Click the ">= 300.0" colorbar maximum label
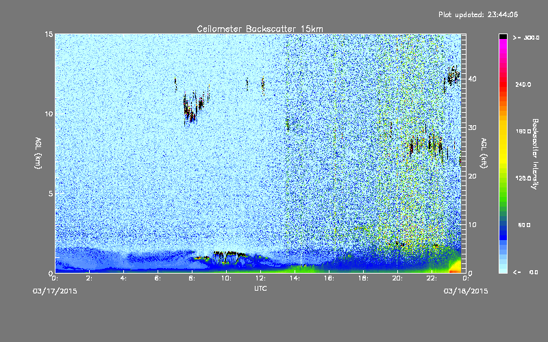The height and width of the screenshot is (342, 548). click(x=526, y=38)
